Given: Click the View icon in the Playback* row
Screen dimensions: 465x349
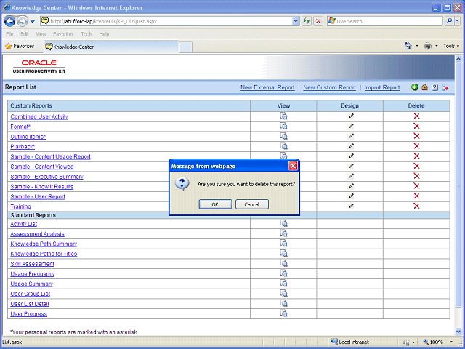Looking at the screenshot, I should click(x=283, y=146).
